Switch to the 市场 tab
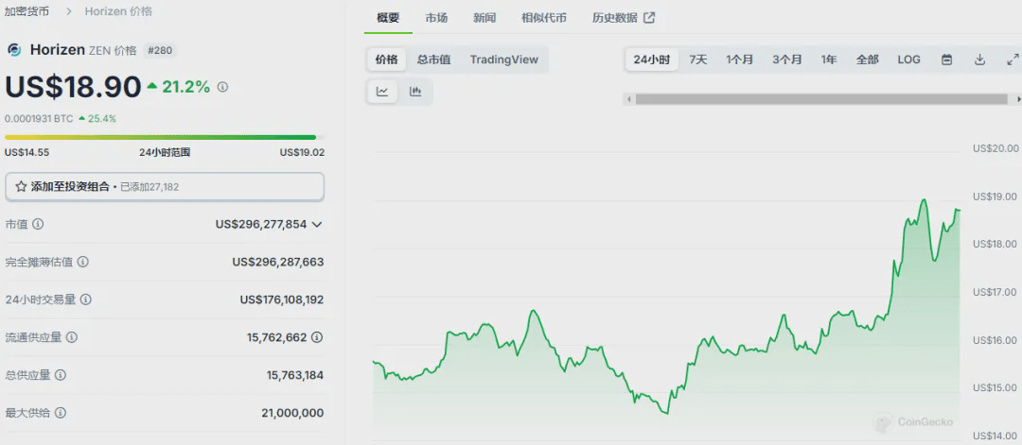 (436, 18)
